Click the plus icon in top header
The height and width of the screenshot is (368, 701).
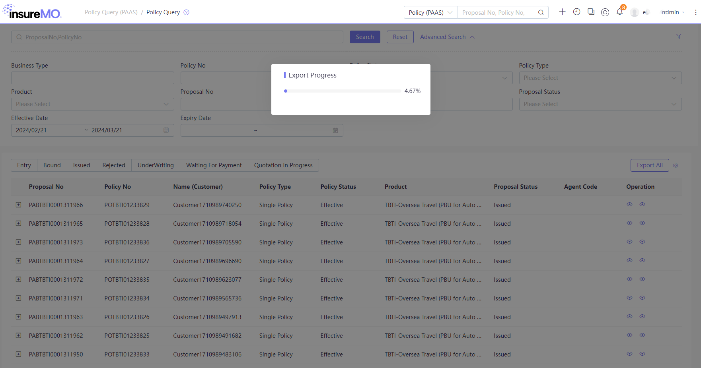tap(562, 12)
